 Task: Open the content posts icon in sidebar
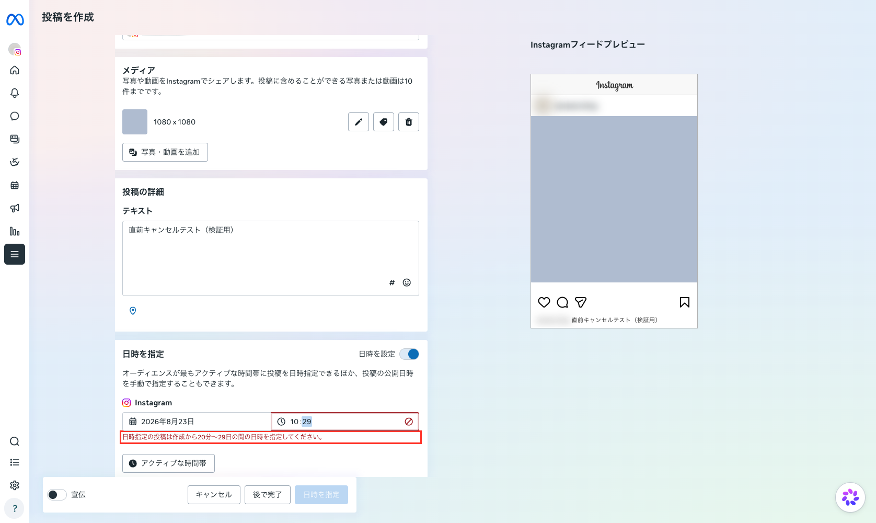[x=15, y=139]
